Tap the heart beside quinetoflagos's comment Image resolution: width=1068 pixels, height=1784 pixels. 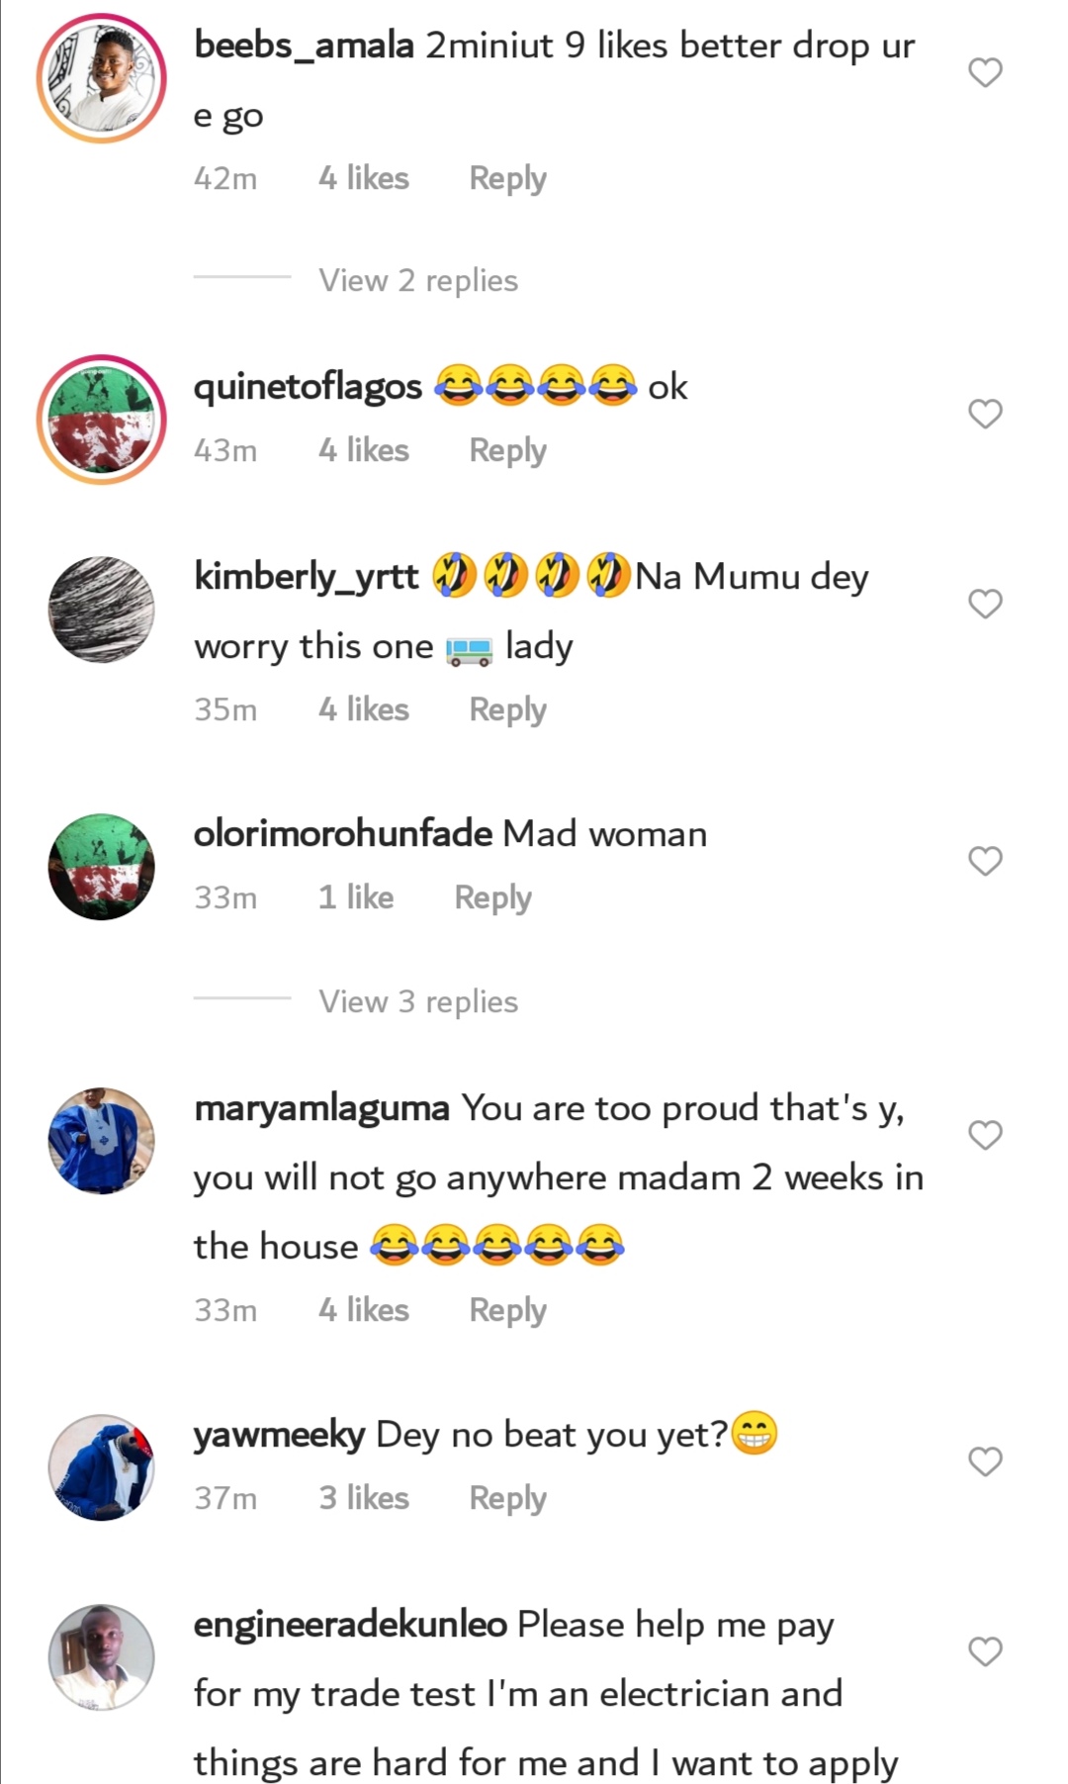pyautogui.click(x=985, y=414)
